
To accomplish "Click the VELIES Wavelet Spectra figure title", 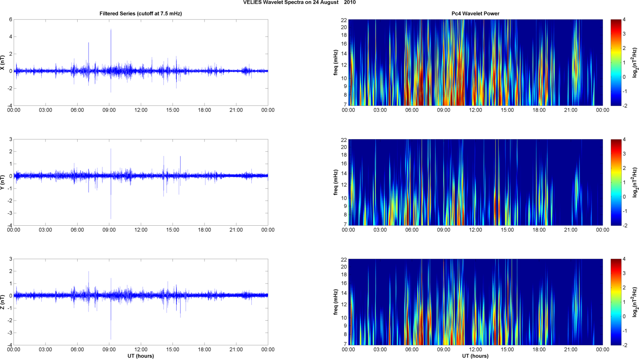I will (299, 3).
